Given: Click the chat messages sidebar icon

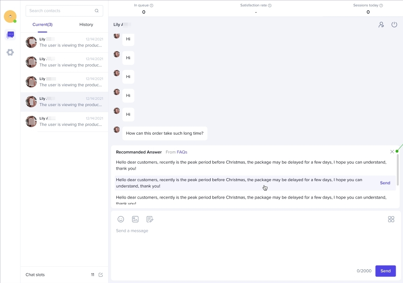Looking at the screenshot, I should tap(10, 35).
